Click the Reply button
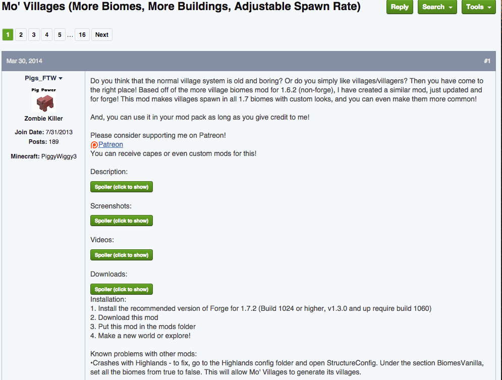 400,7
